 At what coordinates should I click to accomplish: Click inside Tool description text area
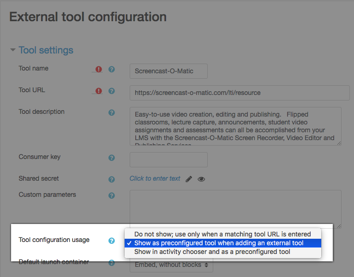235,126
